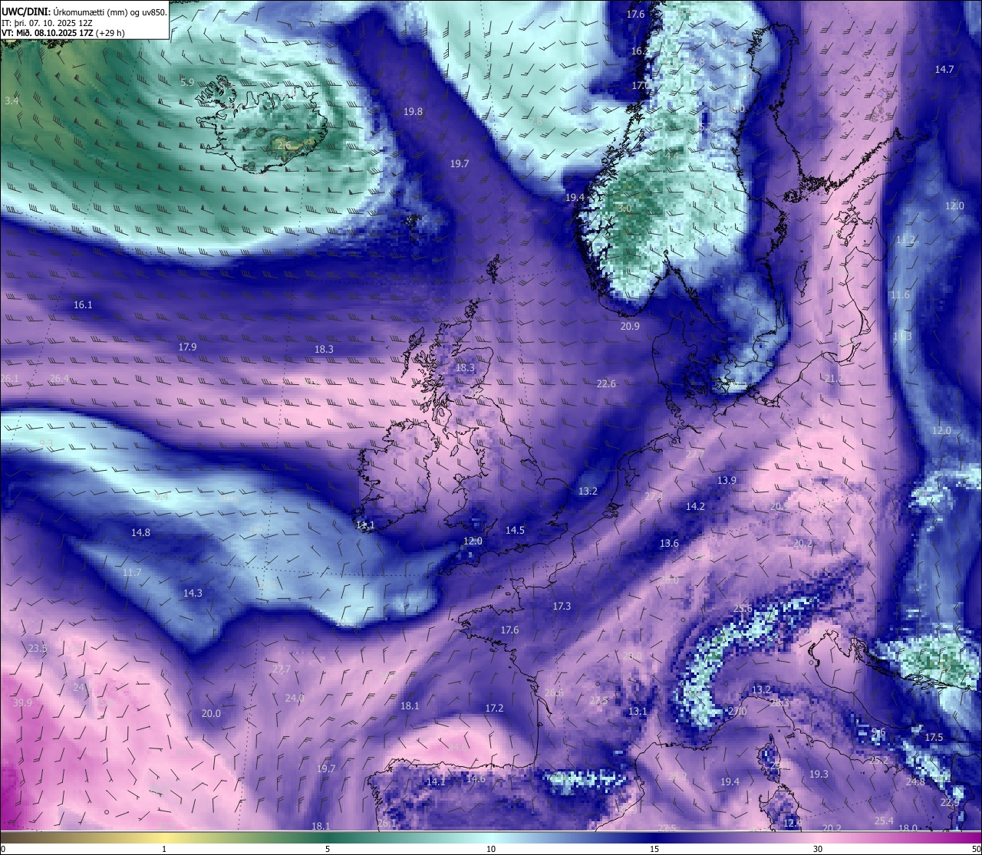The image size is (982, 855).
Task: Click the map value 23.5
Action: click(x=38, y=649)
